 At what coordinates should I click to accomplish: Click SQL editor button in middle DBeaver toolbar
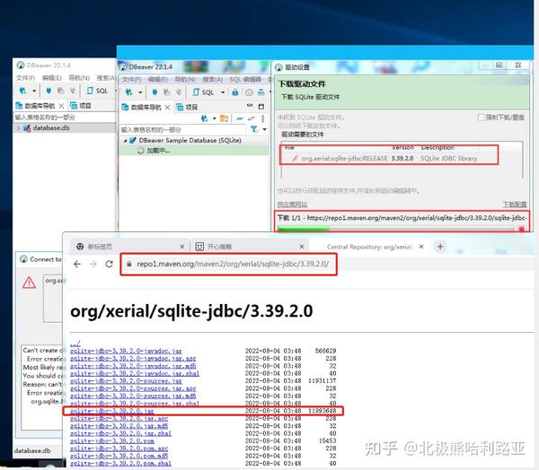point(203,92)
